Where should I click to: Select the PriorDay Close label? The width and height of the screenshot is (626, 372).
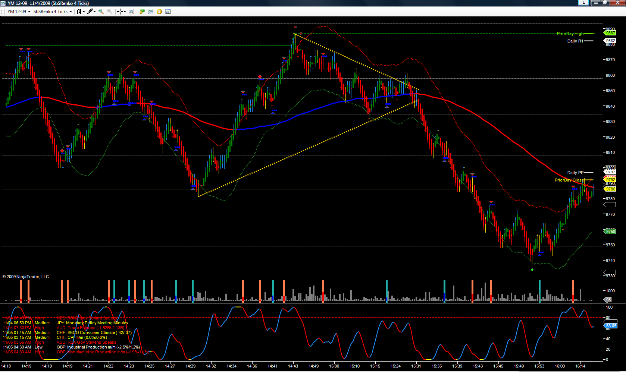(569, 180)
